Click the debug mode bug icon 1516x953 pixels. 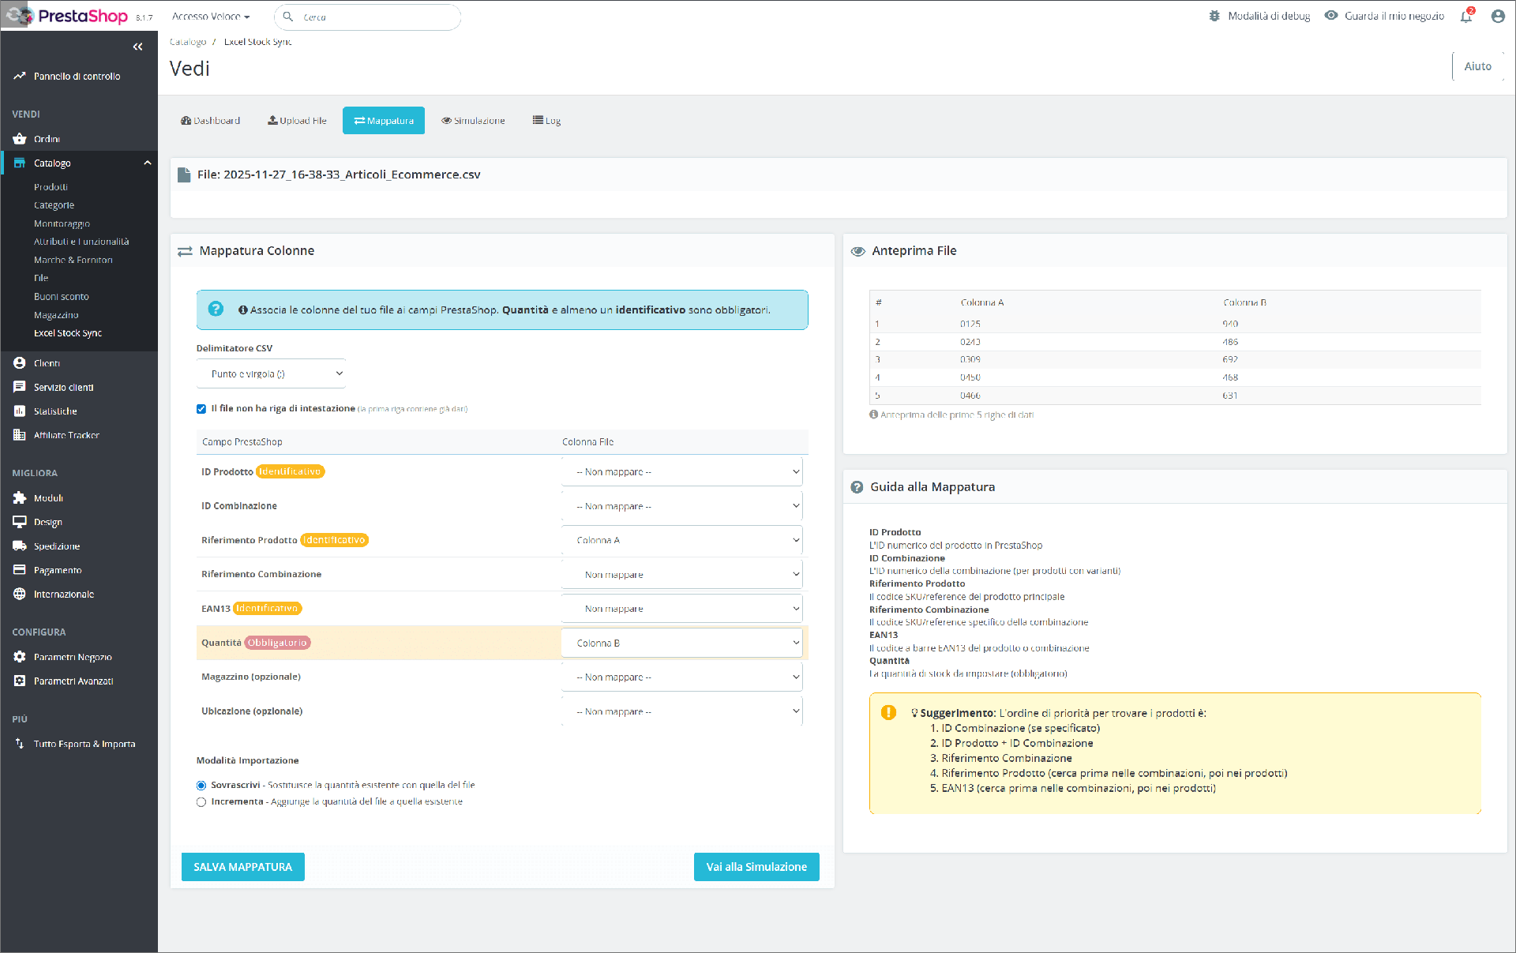pyautogui.click(x=1214, y=16)
